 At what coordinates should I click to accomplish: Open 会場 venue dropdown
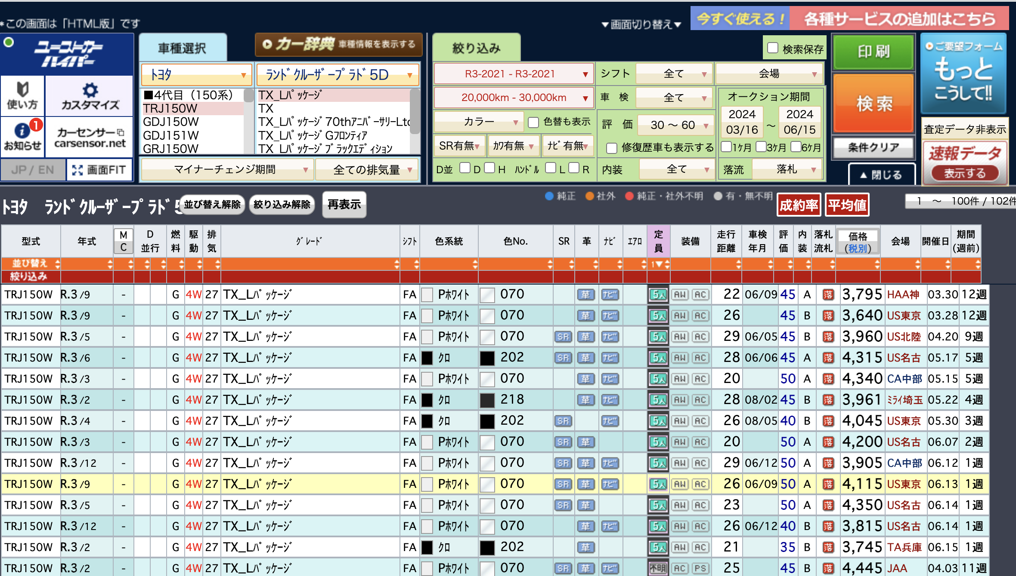(769, 74)
